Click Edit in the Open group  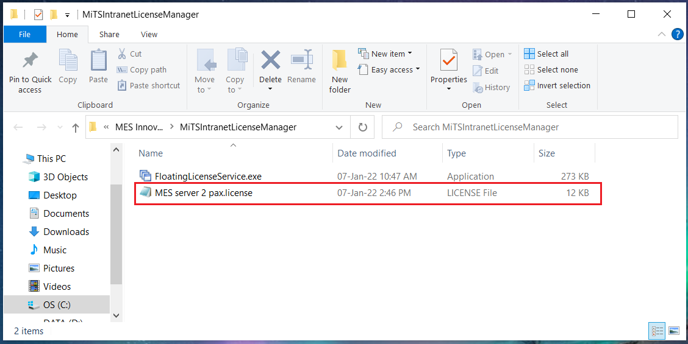tap(486, 71)
